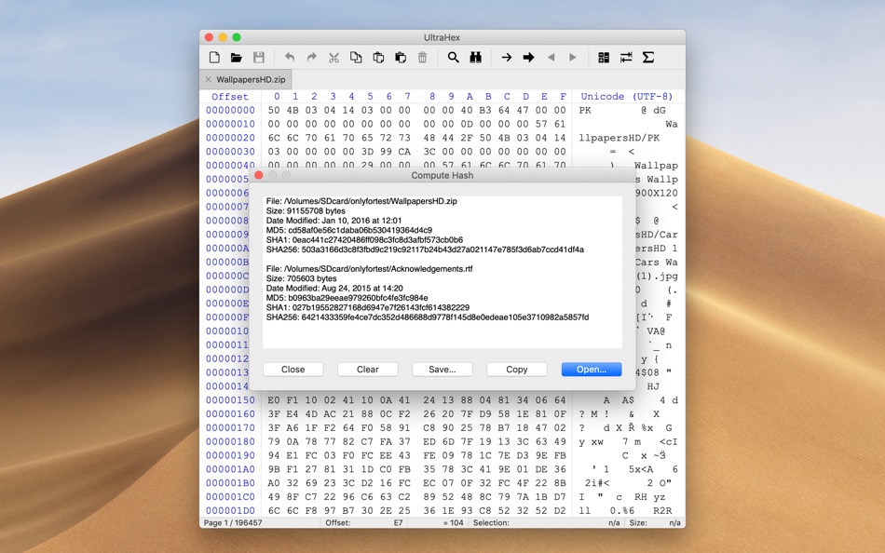
Task: Click offset 00000190 row label
Action: click(230, 455)
